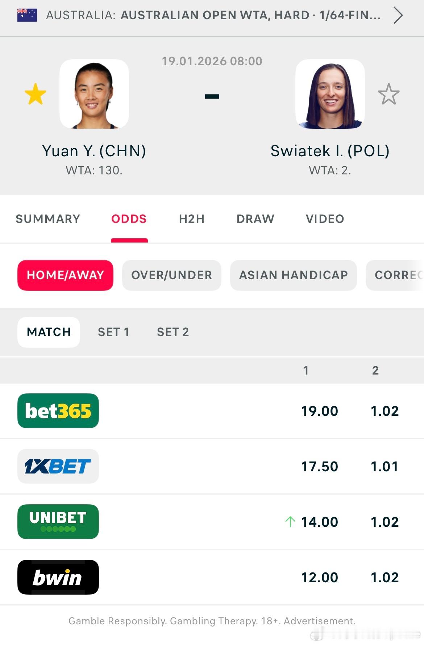This screenshot has width=424, height=645.
Task: Select the OVER/UNDER odds type
Action: click(x=172, y=275)
